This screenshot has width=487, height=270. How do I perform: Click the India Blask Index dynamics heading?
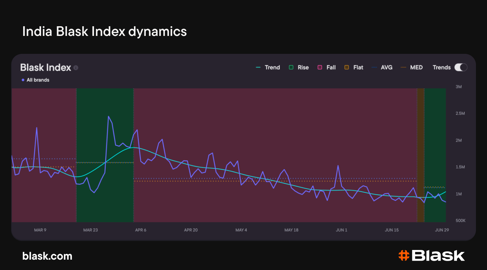coord(105,32)
